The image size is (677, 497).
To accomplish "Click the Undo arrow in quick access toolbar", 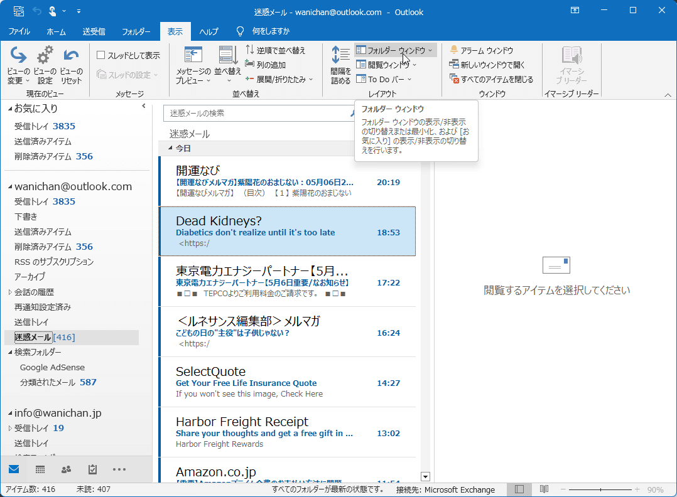I will pyautogui.click(x=37, y=11).
